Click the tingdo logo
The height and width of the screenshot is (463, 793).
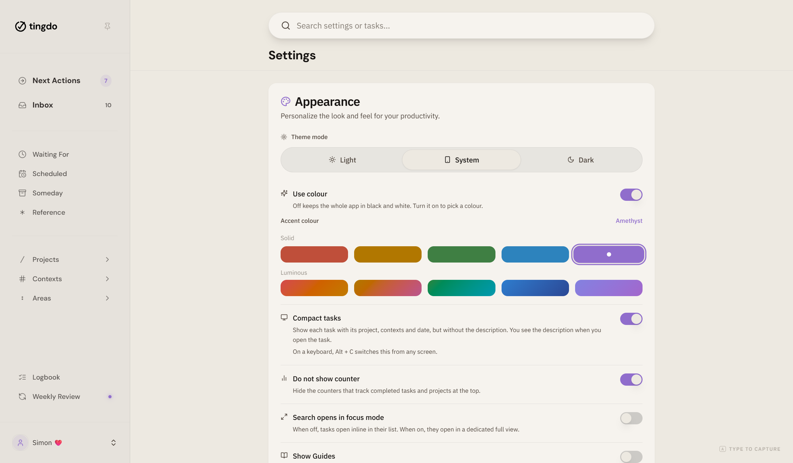click(x=36, y=26)
